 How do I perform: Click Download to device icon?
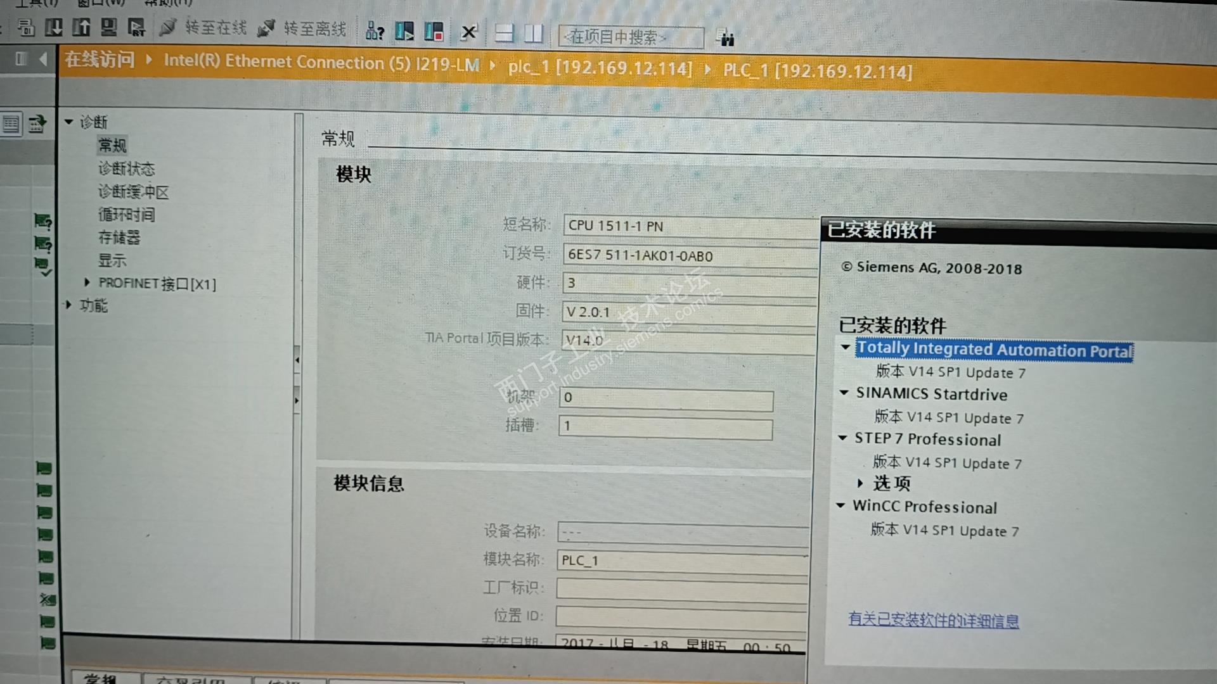(54, 28)
